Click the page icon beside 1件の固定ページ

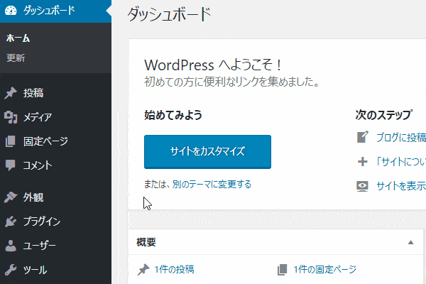click(283, 270)
